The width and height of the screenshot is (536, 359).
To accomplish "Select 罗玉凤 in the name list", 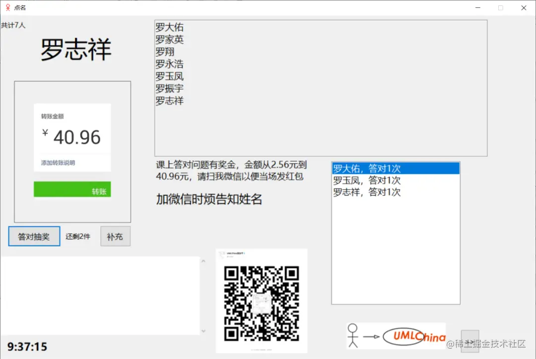I will (170, 76).
